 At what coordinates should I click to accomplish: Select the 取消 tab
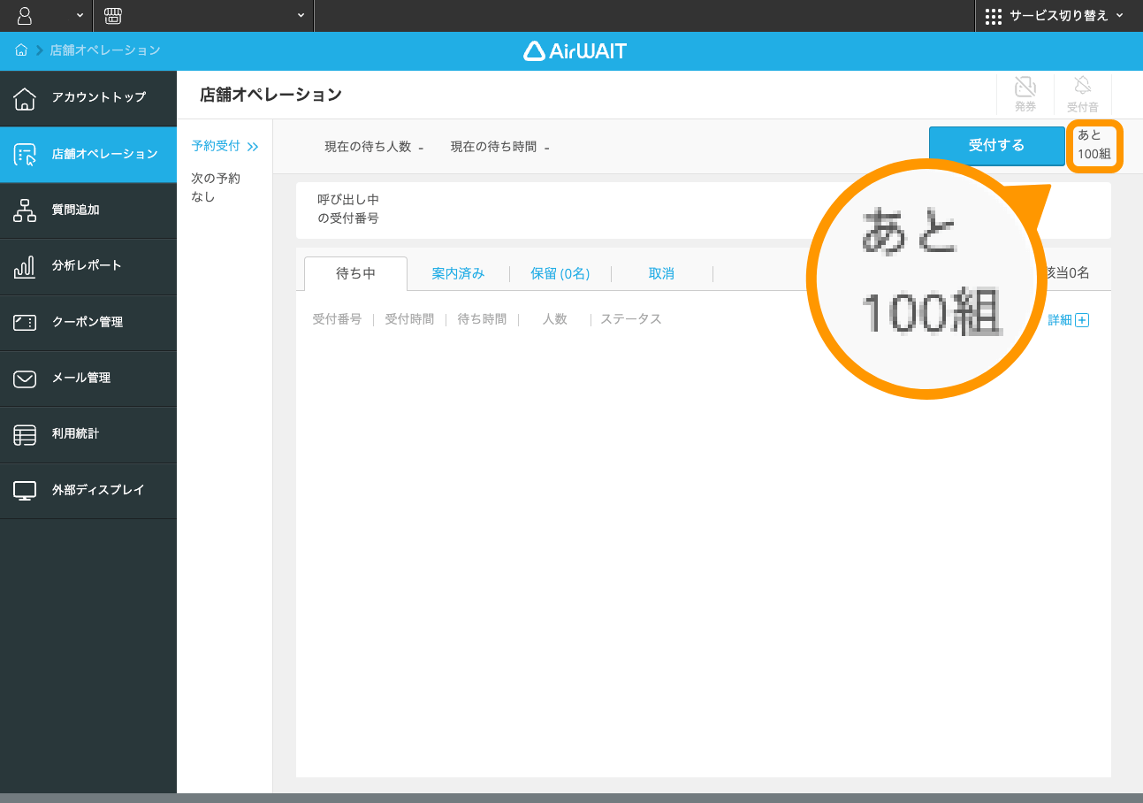point(662,274)
